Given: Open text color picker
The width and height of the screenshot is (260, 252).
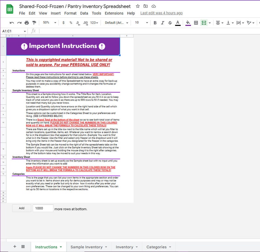Looking at the screenshot, I should click(178, 23).
